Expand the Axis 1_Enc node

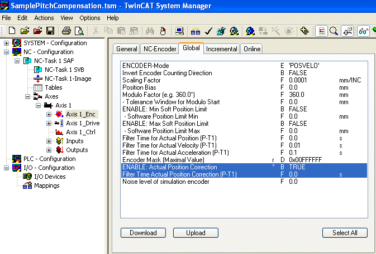click(x=49, y=114)
